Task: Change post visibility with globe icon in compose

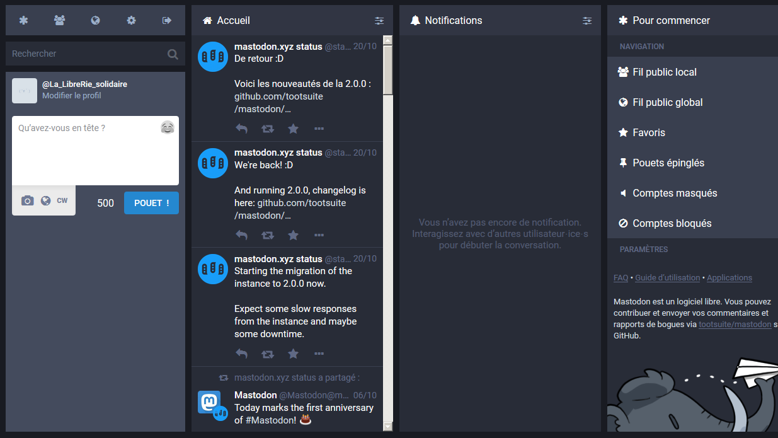Action: point(46,201)
